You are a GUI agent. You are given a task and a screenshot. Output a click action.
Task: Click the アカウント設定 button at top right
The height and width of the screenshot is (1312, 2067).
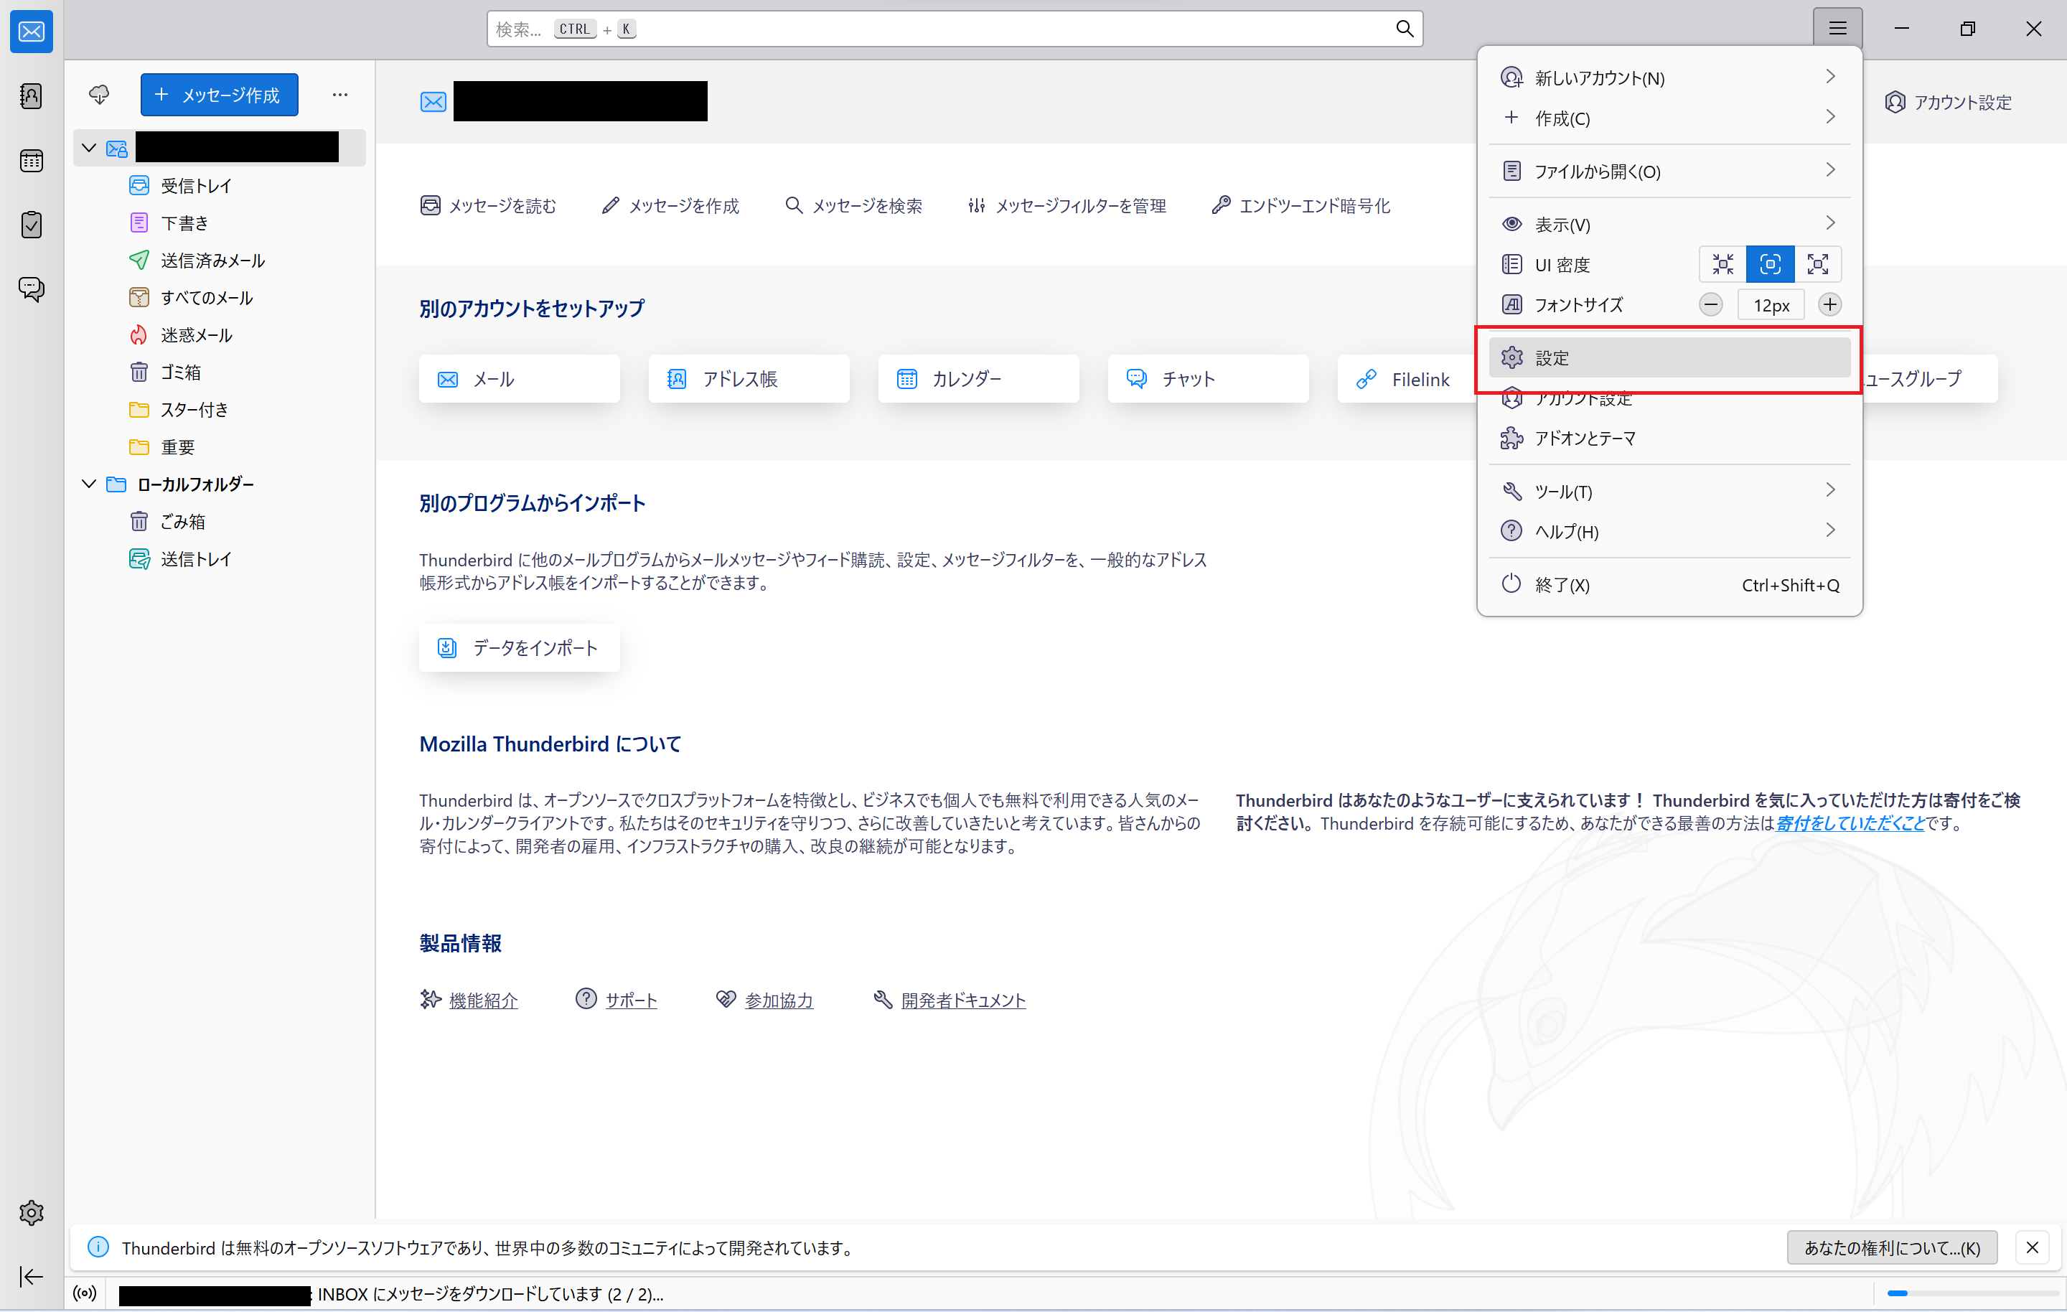tap(1948, 102)
